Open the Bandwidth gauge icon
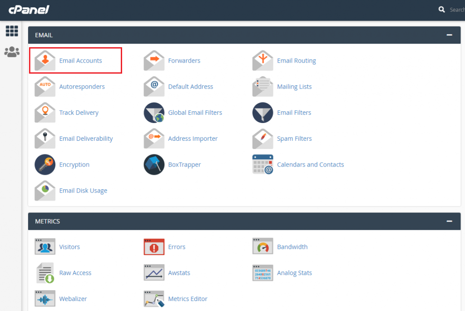The height and width of the screenshot is (311, 465). coord(263,246)
